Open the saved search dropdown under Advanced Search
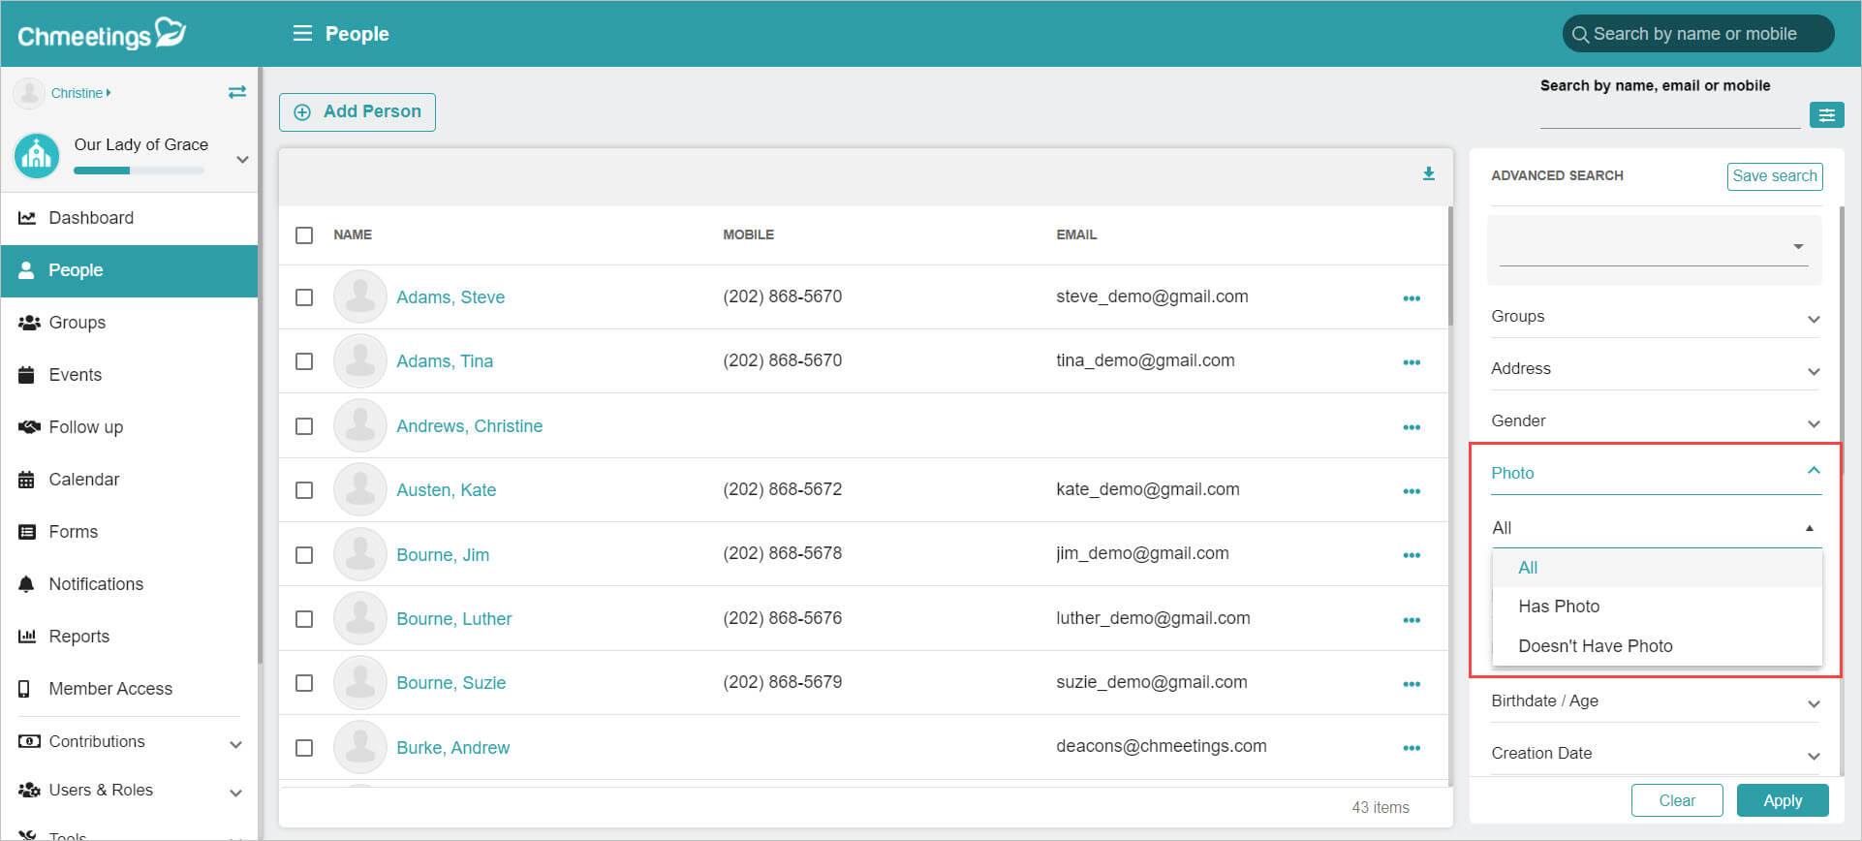Screen dimensions: 1862x841 pyautogui.click(x=1654, y=247)
